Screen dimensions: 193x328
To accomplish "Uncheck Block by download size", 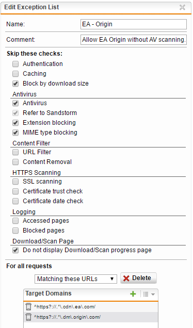I will pyautogui.click(x=15, y=84).
